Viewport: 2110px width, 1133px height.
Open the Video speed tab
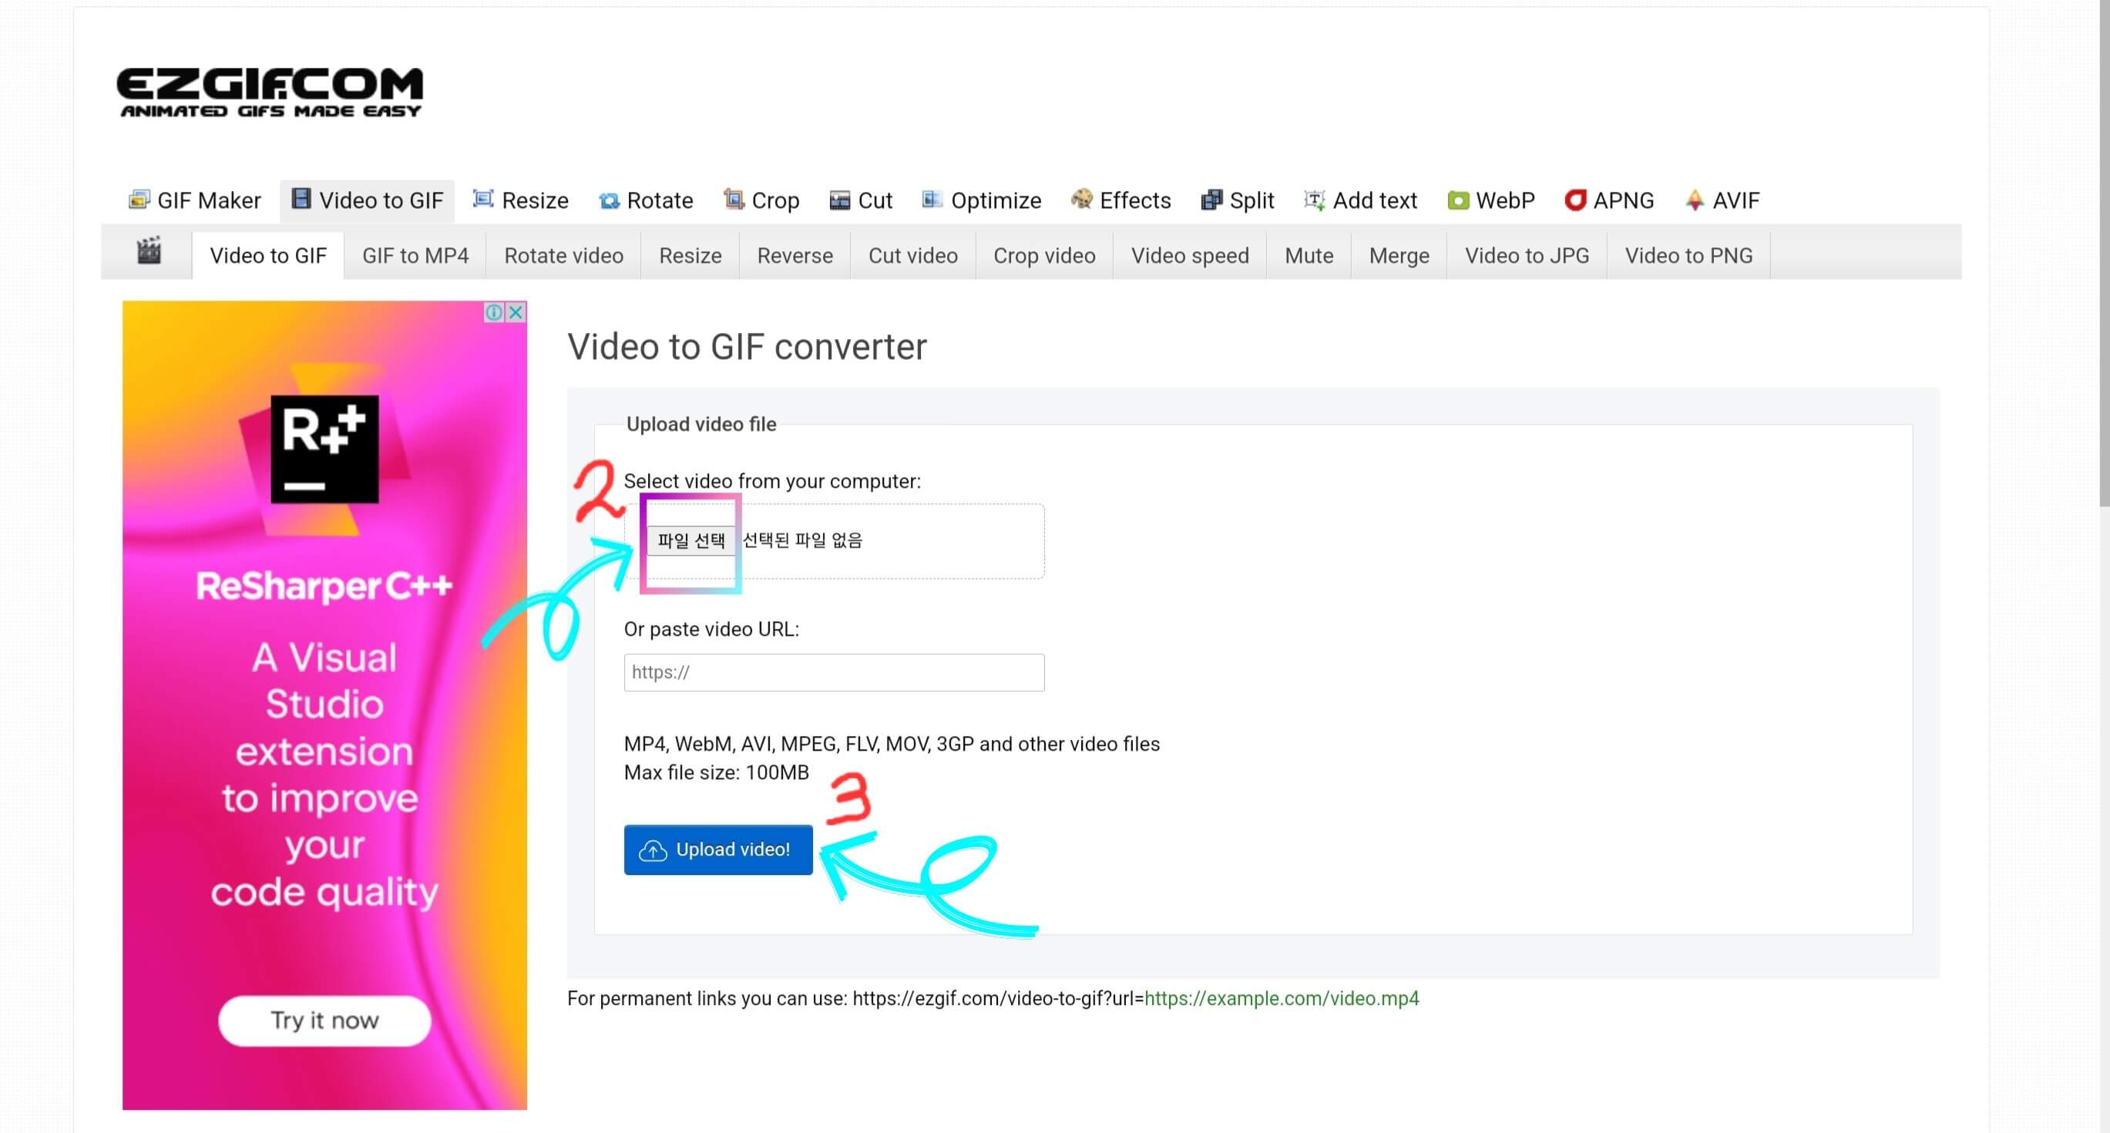point(1189,256)
